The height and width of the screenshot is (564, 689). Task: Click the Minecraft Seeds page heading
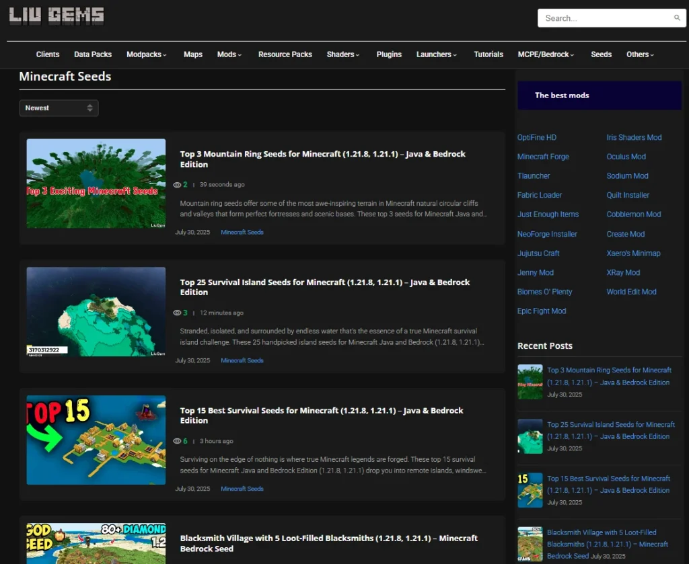pos(65,77)
